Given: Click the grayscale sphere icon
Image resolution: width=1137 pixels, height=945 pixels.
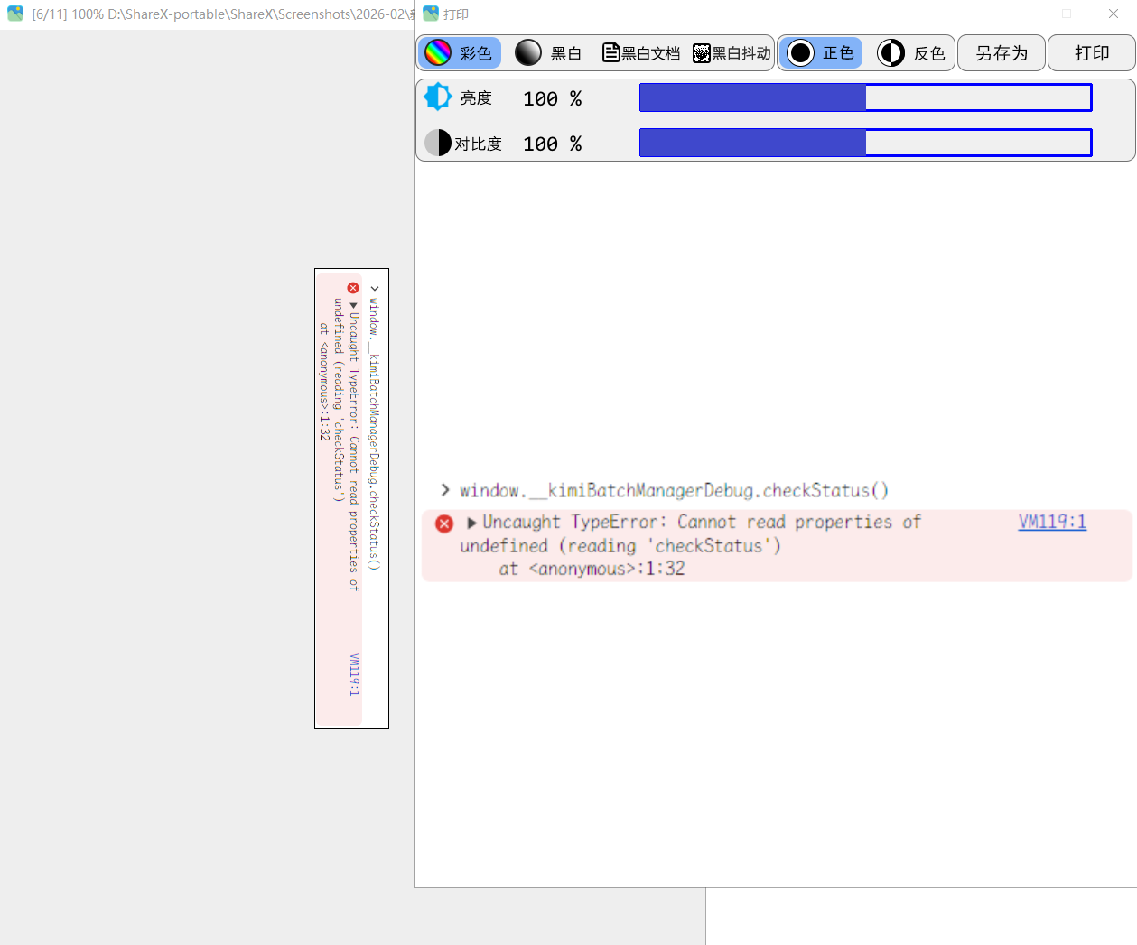Looking at the screenshot, I should click(x=528, y=53).
